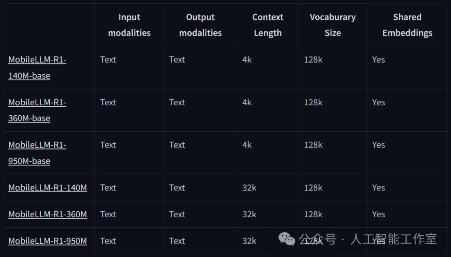Select the Input modalities column header
The width and height of the screenshot is (451, 257).
pos(129,25)
